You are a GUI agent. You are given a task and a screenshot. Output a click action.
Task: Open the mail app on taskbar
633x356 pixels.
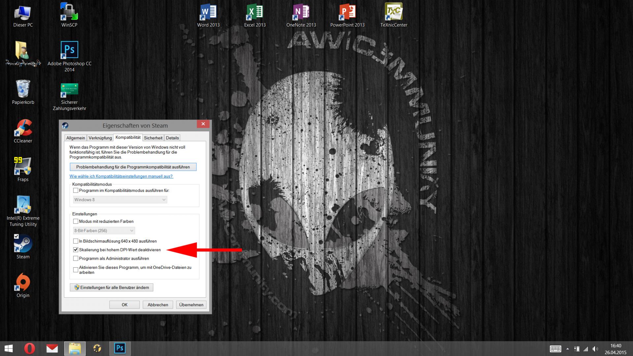[x=52, y=349]
